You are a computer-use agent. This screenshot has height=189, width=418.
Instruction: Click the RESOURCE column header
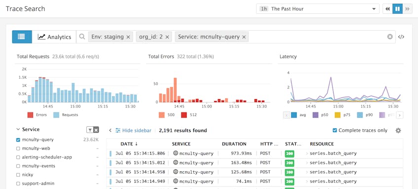pos(322,144)
